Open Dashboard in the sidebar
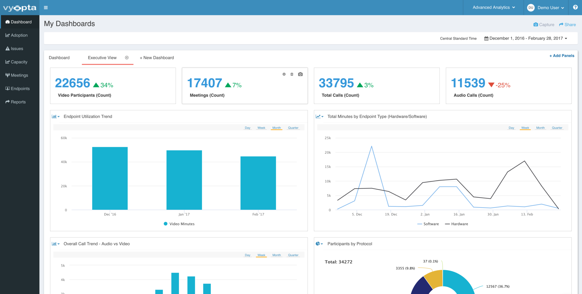 pyautogui.click(x=20, y=22)
